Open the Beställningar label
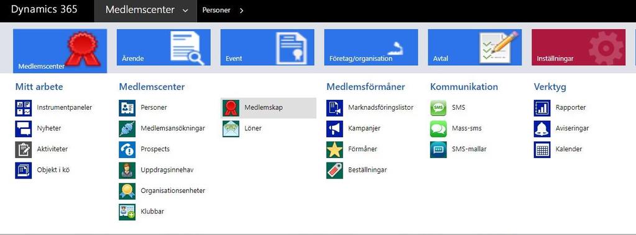The width and height of the screenshot is (636, 235). [367, 170]
